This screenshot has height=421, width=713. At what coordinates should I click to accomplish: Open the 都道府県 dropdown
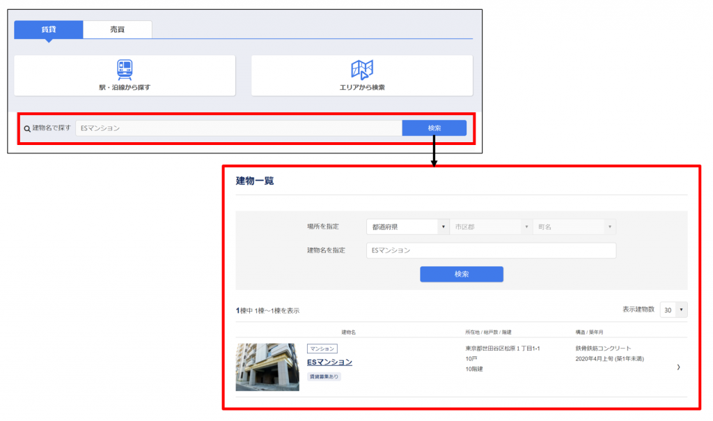(x=407, y=227)
